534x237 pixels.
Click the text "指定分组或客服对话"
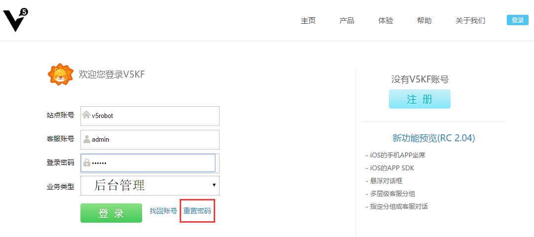click(398, 206)
